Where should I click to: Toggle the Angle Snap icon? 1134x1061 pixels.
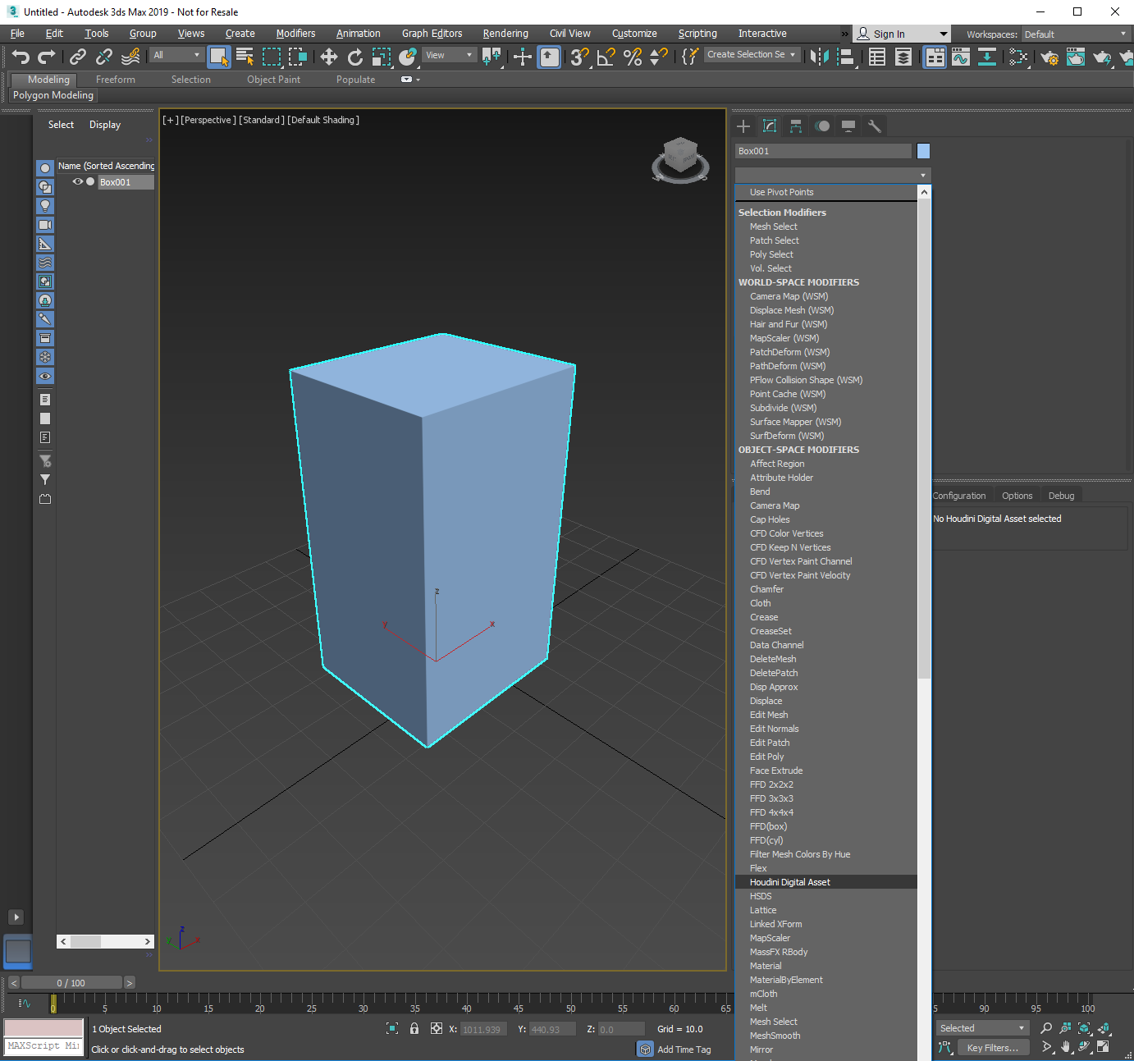click(606, 57)
